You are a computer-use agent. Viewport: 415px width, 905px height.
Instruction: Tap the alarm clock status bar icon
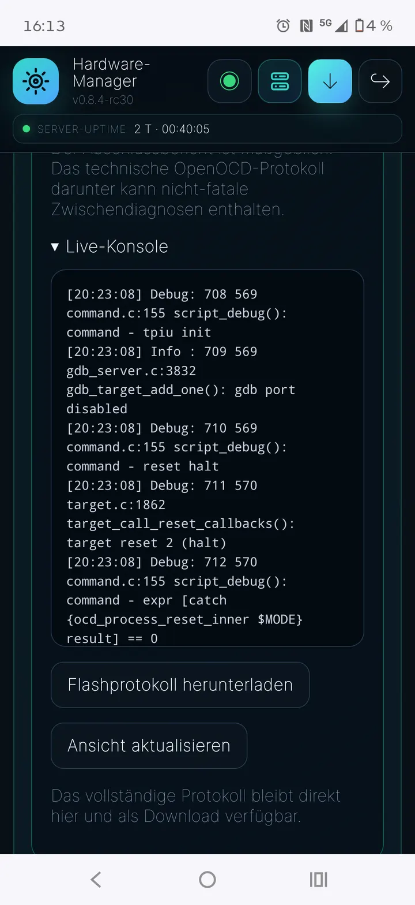pos(283,25)
